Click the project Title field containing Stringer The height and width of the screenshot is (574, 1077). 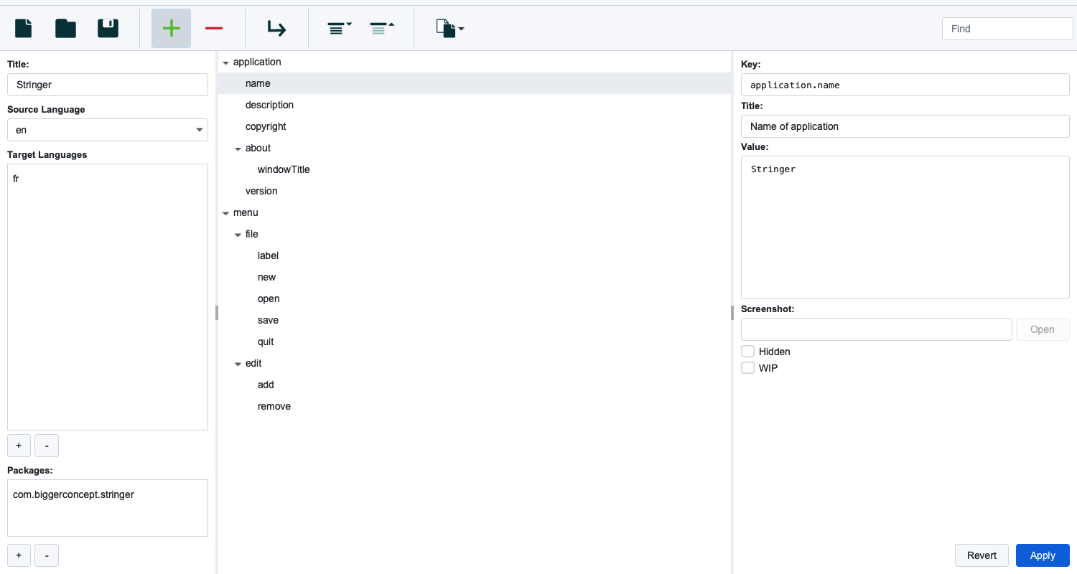click(108, 85)
